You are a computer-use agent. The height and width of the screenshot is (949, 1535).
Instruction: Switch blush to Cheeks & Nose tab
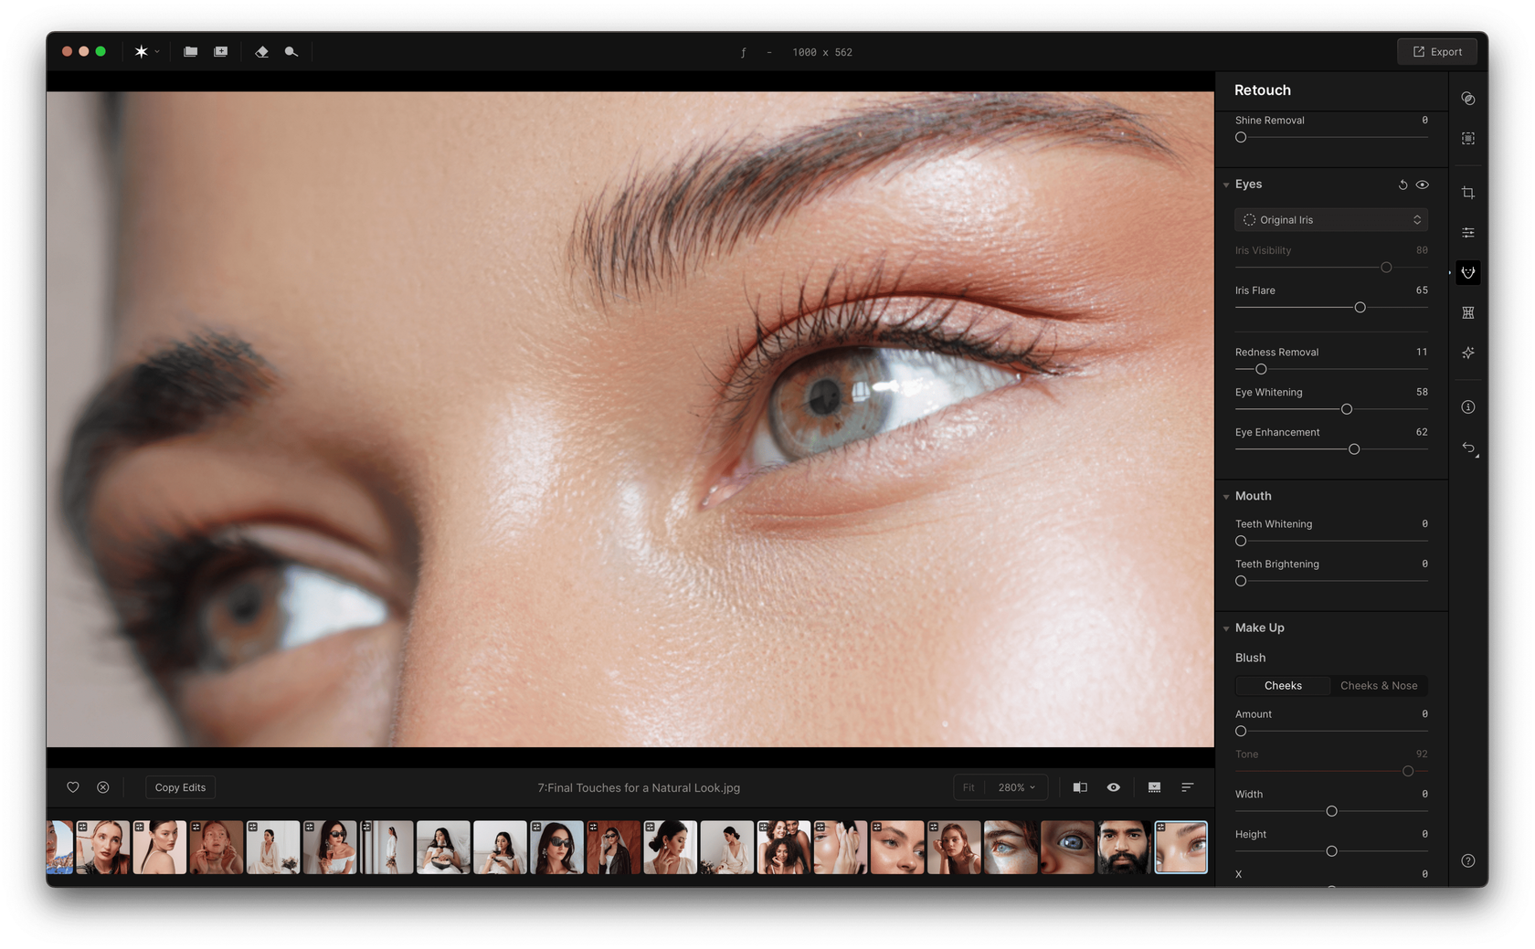[x=1378, y=686]
